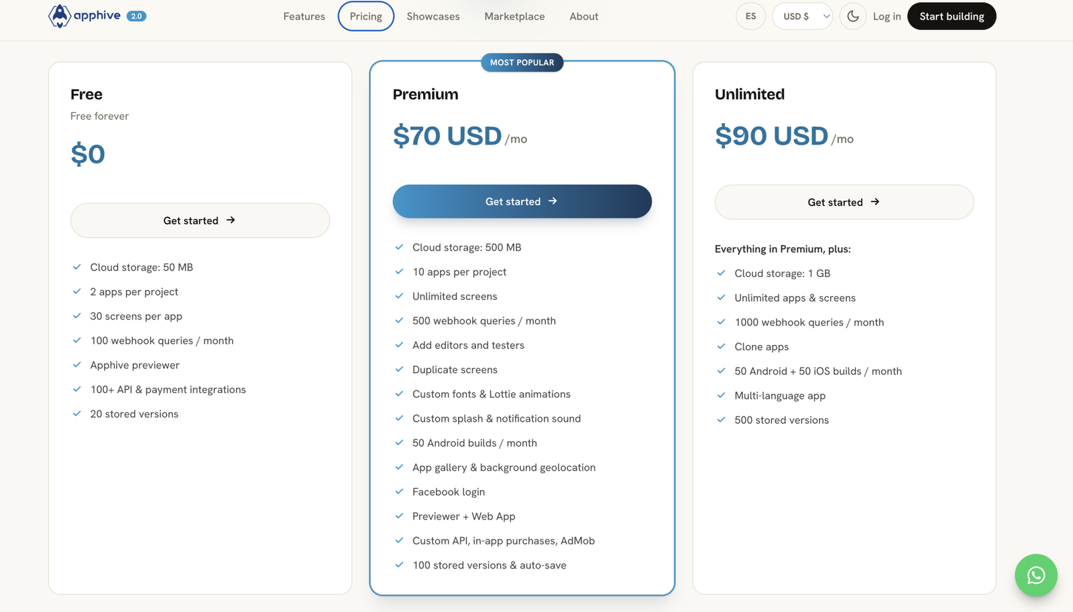Open Marketplace from navigation
This screenshot has width=1073, height=612.
(x=514, y=16)
